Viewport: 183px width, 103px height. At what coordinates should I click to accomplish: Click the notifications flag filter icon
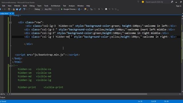(x=138, y=2)
